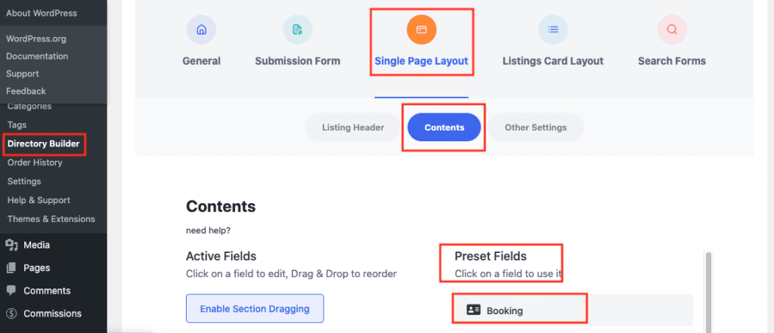
Task: Click the Pages sidebar icon
Action: tap(12, 268)
